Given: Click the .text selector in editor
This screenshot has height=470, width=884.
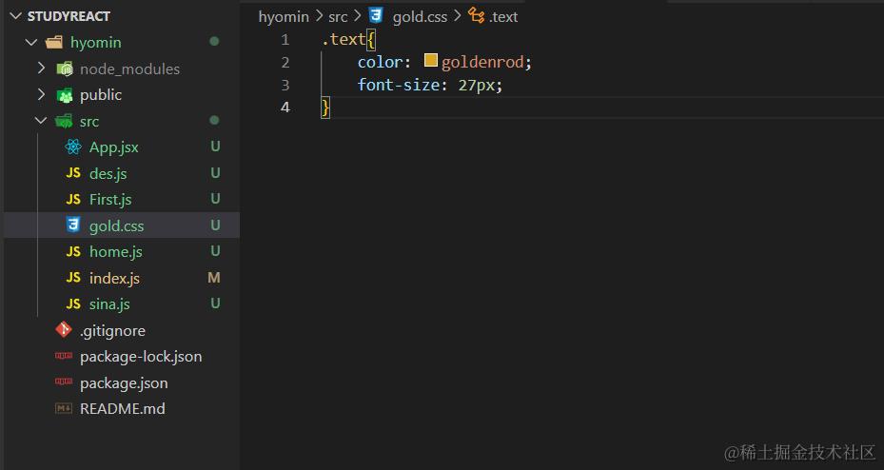Looking at the screenshot, I should [x=344, y=39].
